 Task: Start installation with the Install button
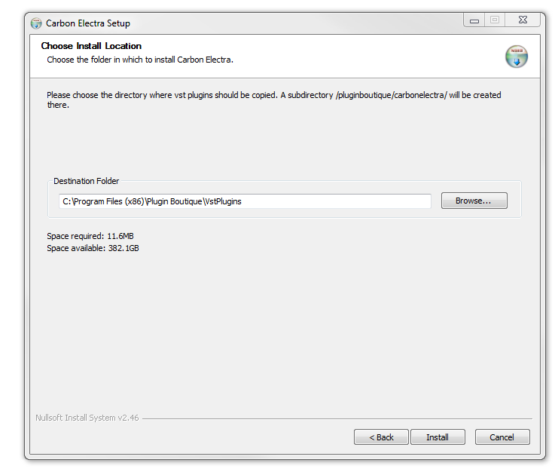tap(438, 437)
